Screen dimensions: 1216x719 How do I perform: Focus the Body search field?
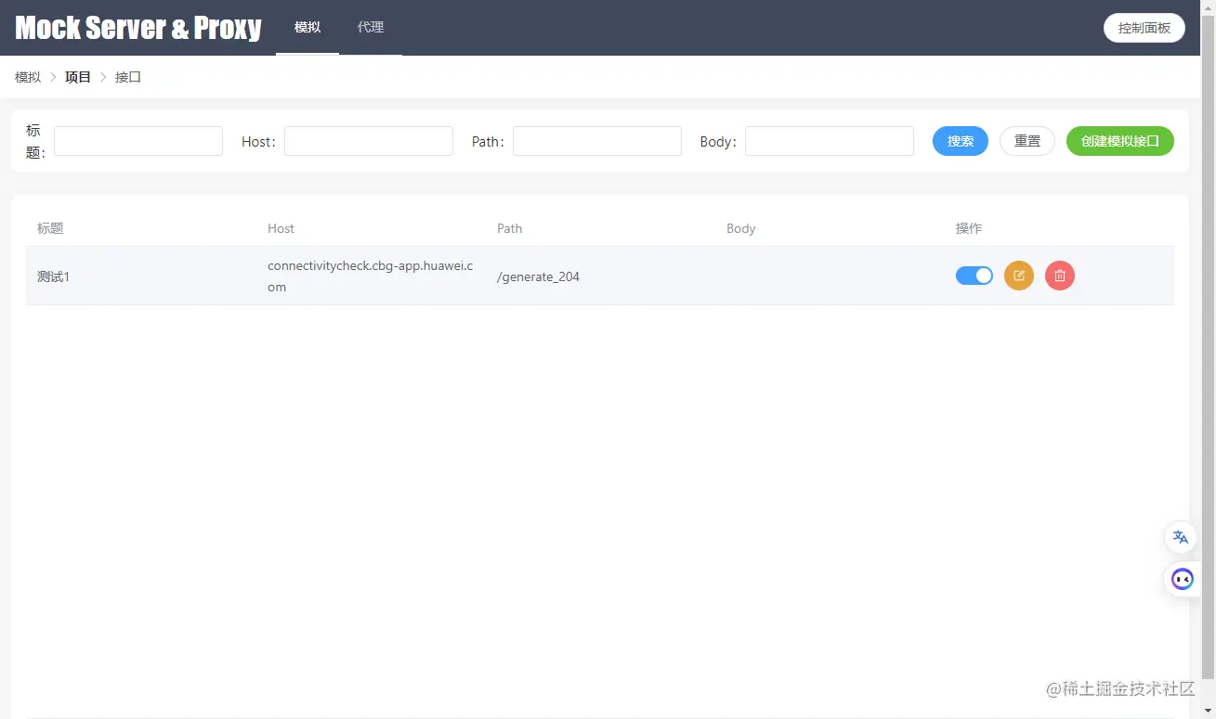[830, 141]
